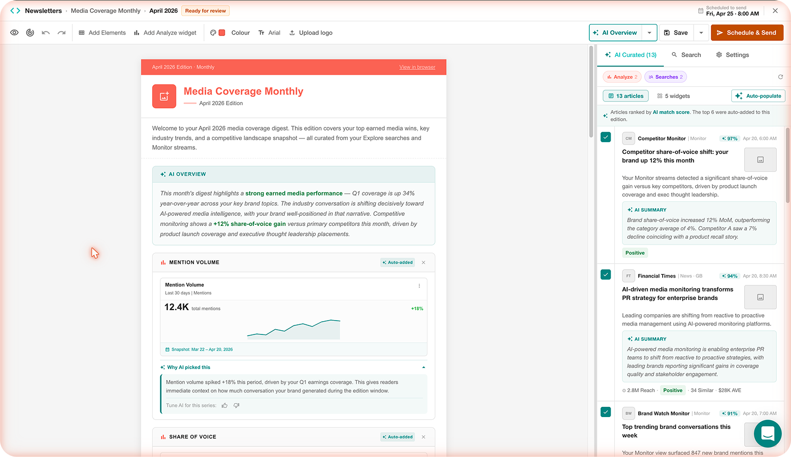This screenshot has width=791, height=457.
Task: Click the 91% match score badge
Action: click(x=730, y=413)
